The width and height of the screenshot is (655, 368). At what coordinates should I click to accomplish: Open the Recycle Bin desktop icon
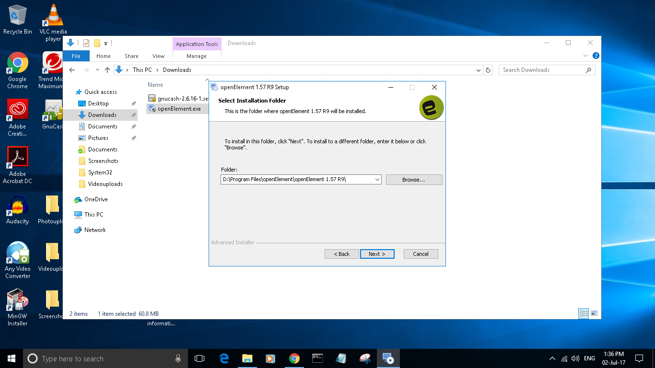pos(18,20)
